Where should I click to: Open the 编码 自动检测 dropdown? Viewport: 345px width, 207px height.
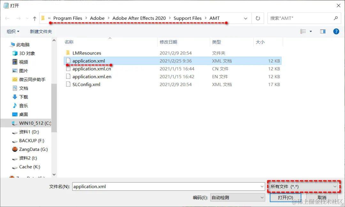(237, 197)
